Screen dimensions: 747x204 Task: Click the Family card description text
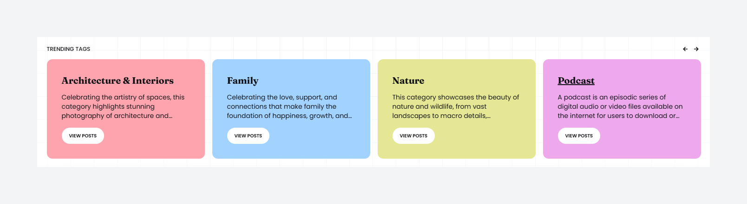289,106
